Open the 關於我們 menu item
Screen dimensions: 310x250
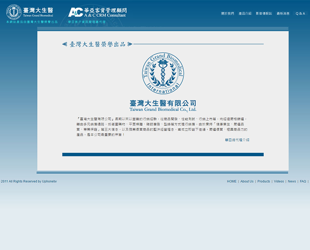227,13
